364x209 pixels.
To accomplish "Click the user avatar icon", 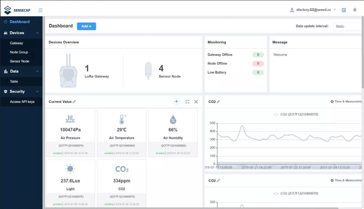I will [292, 10].
